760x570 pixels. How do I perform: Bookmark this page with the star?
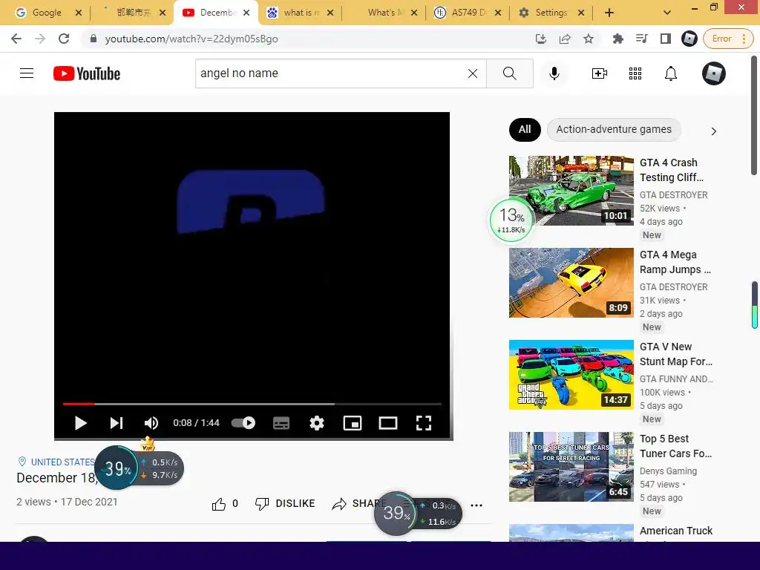(589, 39)
